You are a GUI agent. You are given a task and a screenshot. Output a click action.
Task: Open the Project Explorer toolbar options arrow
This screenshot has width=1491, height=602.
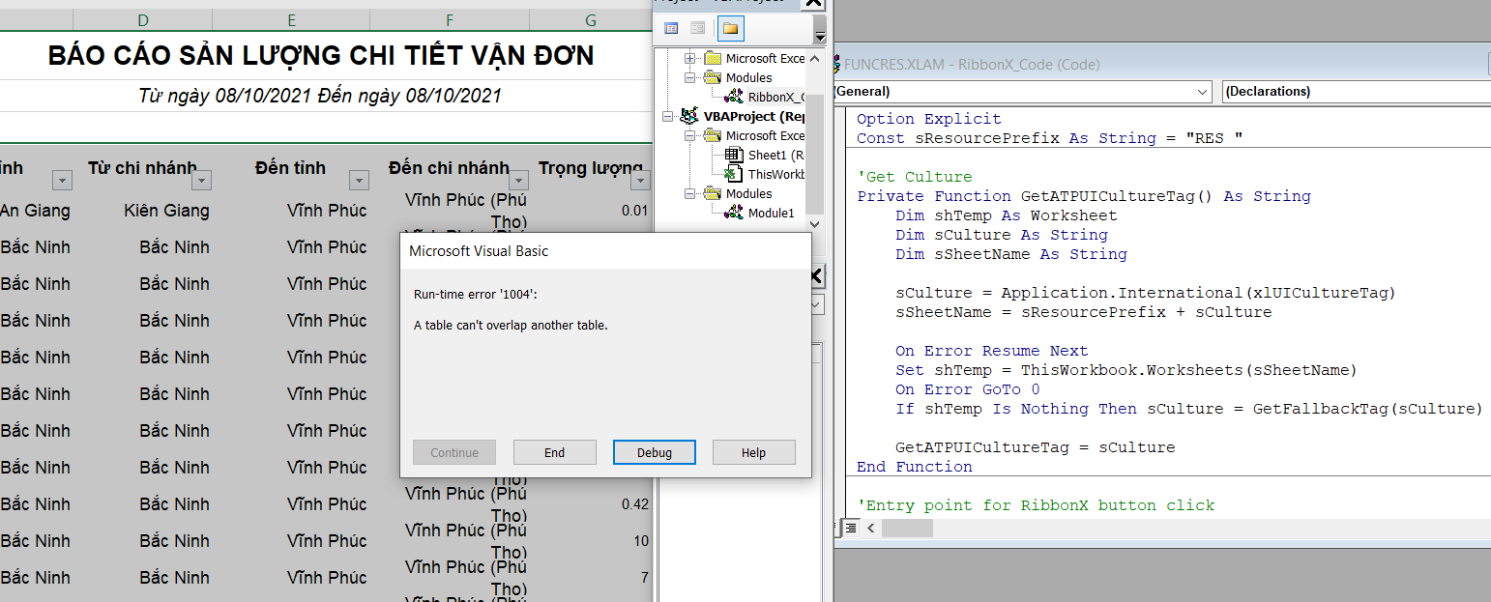(820, 37)
